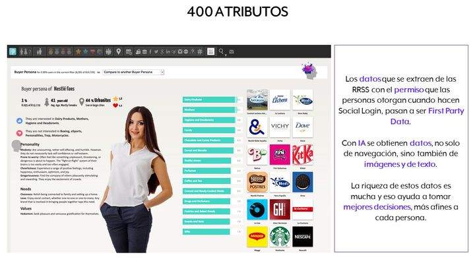The height and width of the screenshot is (267, 475).
Task: Open the Vichy brand thumbnail
Action: click(280, 127)
